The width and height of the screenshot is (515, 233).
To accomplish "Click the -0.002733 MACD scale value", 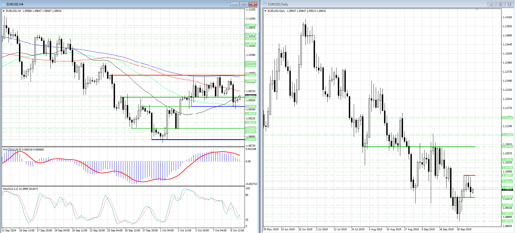I will coord(251,184).
